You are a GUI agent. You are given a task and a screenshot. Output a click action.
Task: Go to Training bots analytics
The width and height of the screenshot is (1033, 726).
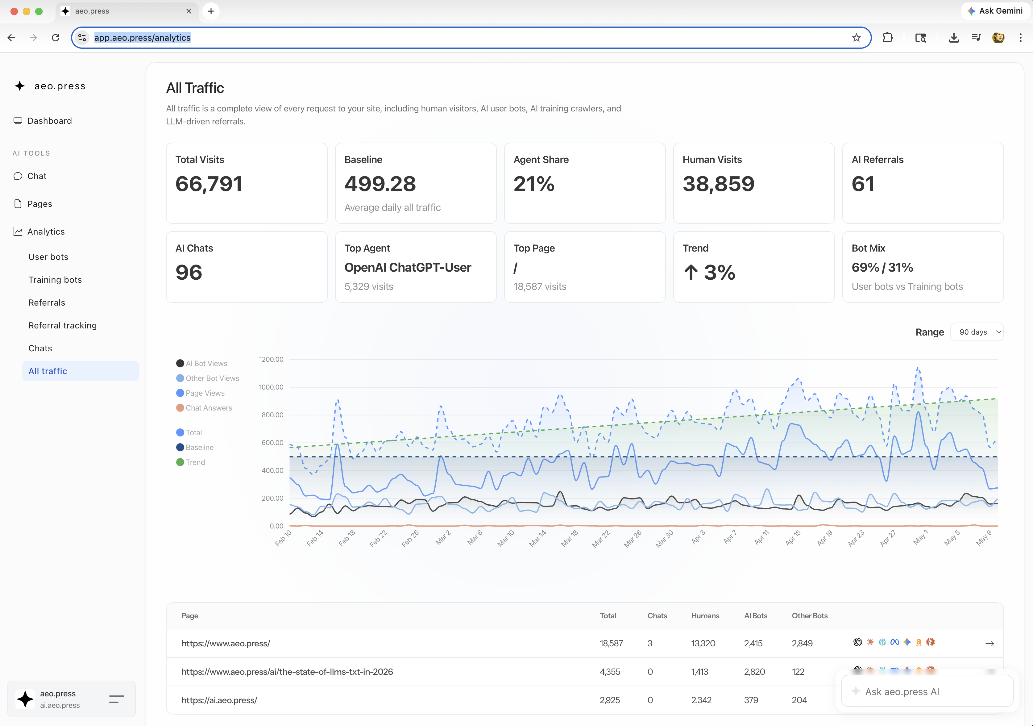[x=55, y=280]
